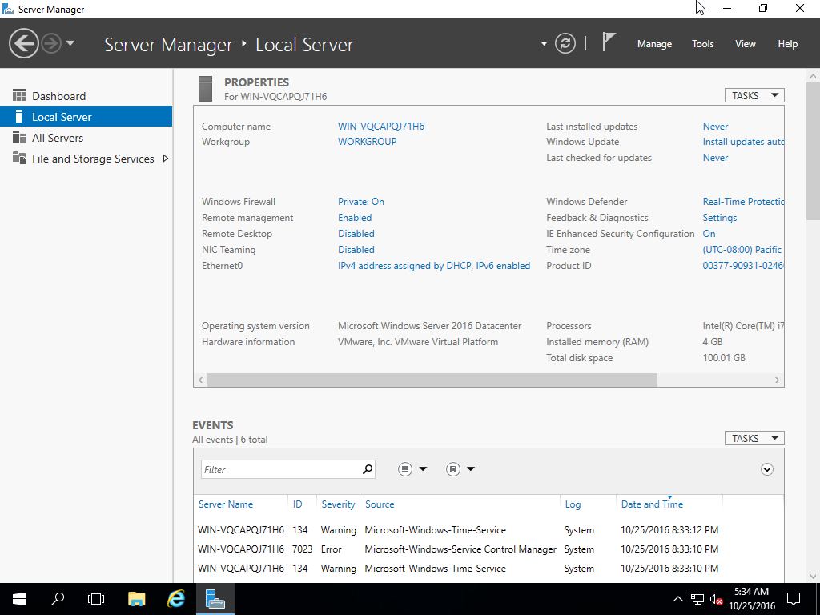Click the properties scroll right arrow
Viewport: 820px width, 615px height.
pos(777,380)
